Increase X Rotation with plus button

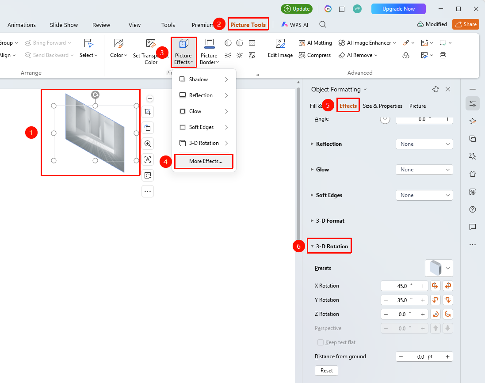(423, 286)
